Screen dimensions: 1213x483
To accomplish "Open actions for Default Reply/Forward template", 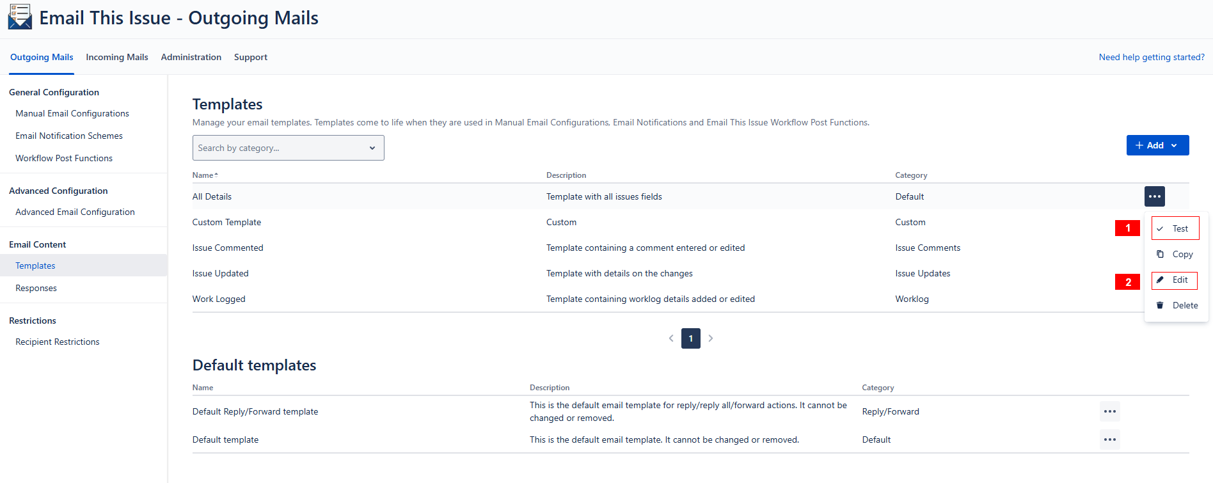I will [1109, 411].
